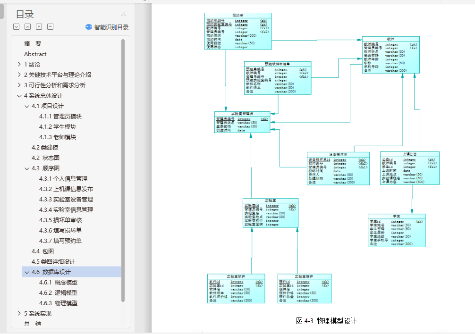Jump to 4.3.4 实验室信息管理
The image size is (475, 334).
coord(66,209)
